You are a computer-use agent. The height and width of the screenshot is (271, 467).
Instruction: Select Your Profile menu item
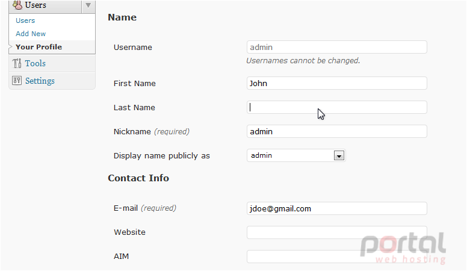point(39,47)
